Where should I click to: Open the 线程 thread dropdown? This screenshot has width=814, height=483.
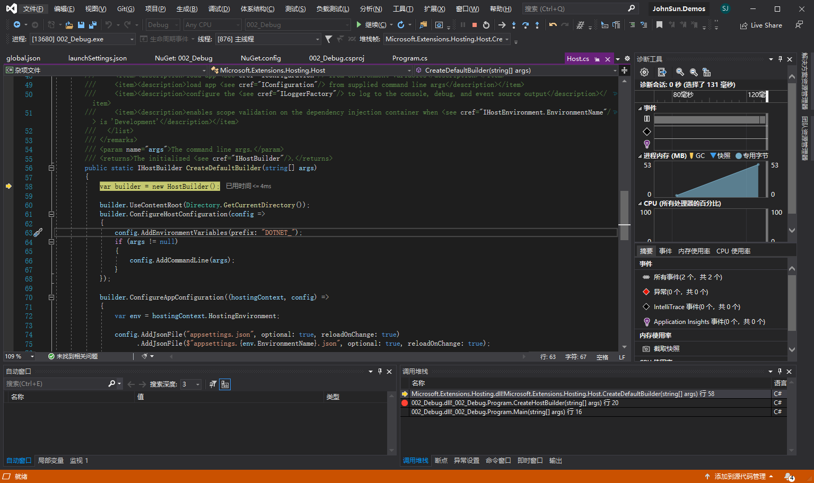[x=268, y=39]
